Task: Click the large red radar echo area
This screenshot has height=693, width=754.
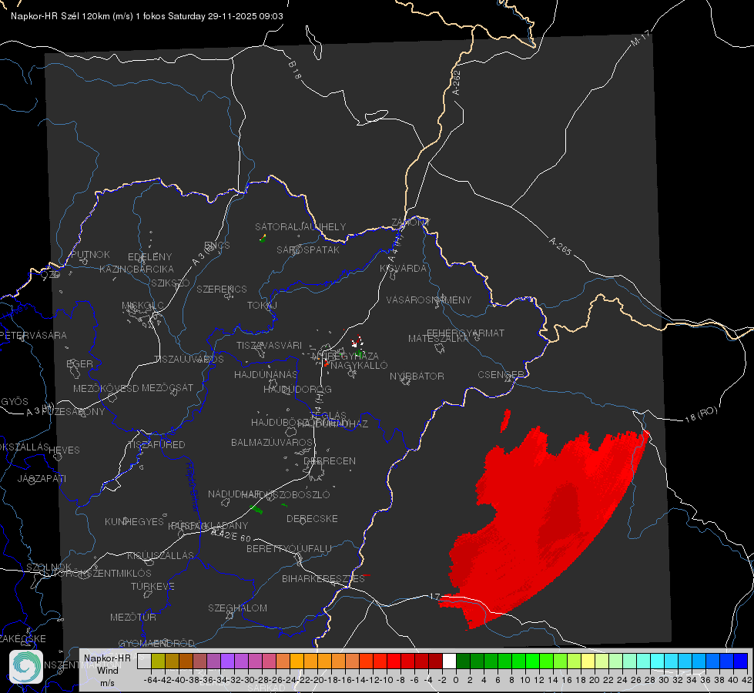Action: click(544, 524)
